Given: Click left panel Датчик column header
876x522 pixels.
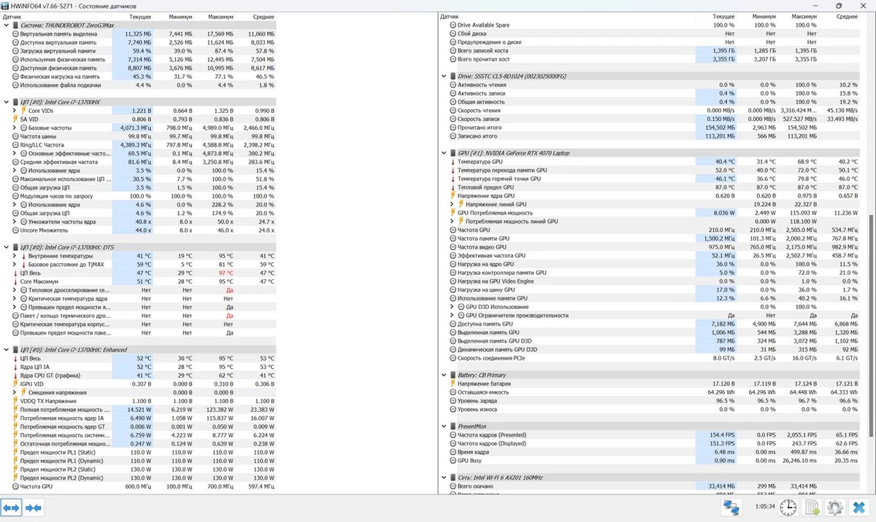Looking at the screenshot, I should pyautogui.click(x=12, y=16).
